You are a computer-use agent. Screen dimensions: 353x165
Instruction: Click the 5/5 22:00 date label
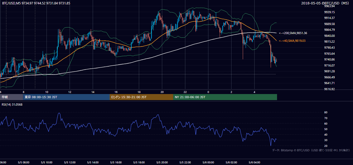[185, 163]
